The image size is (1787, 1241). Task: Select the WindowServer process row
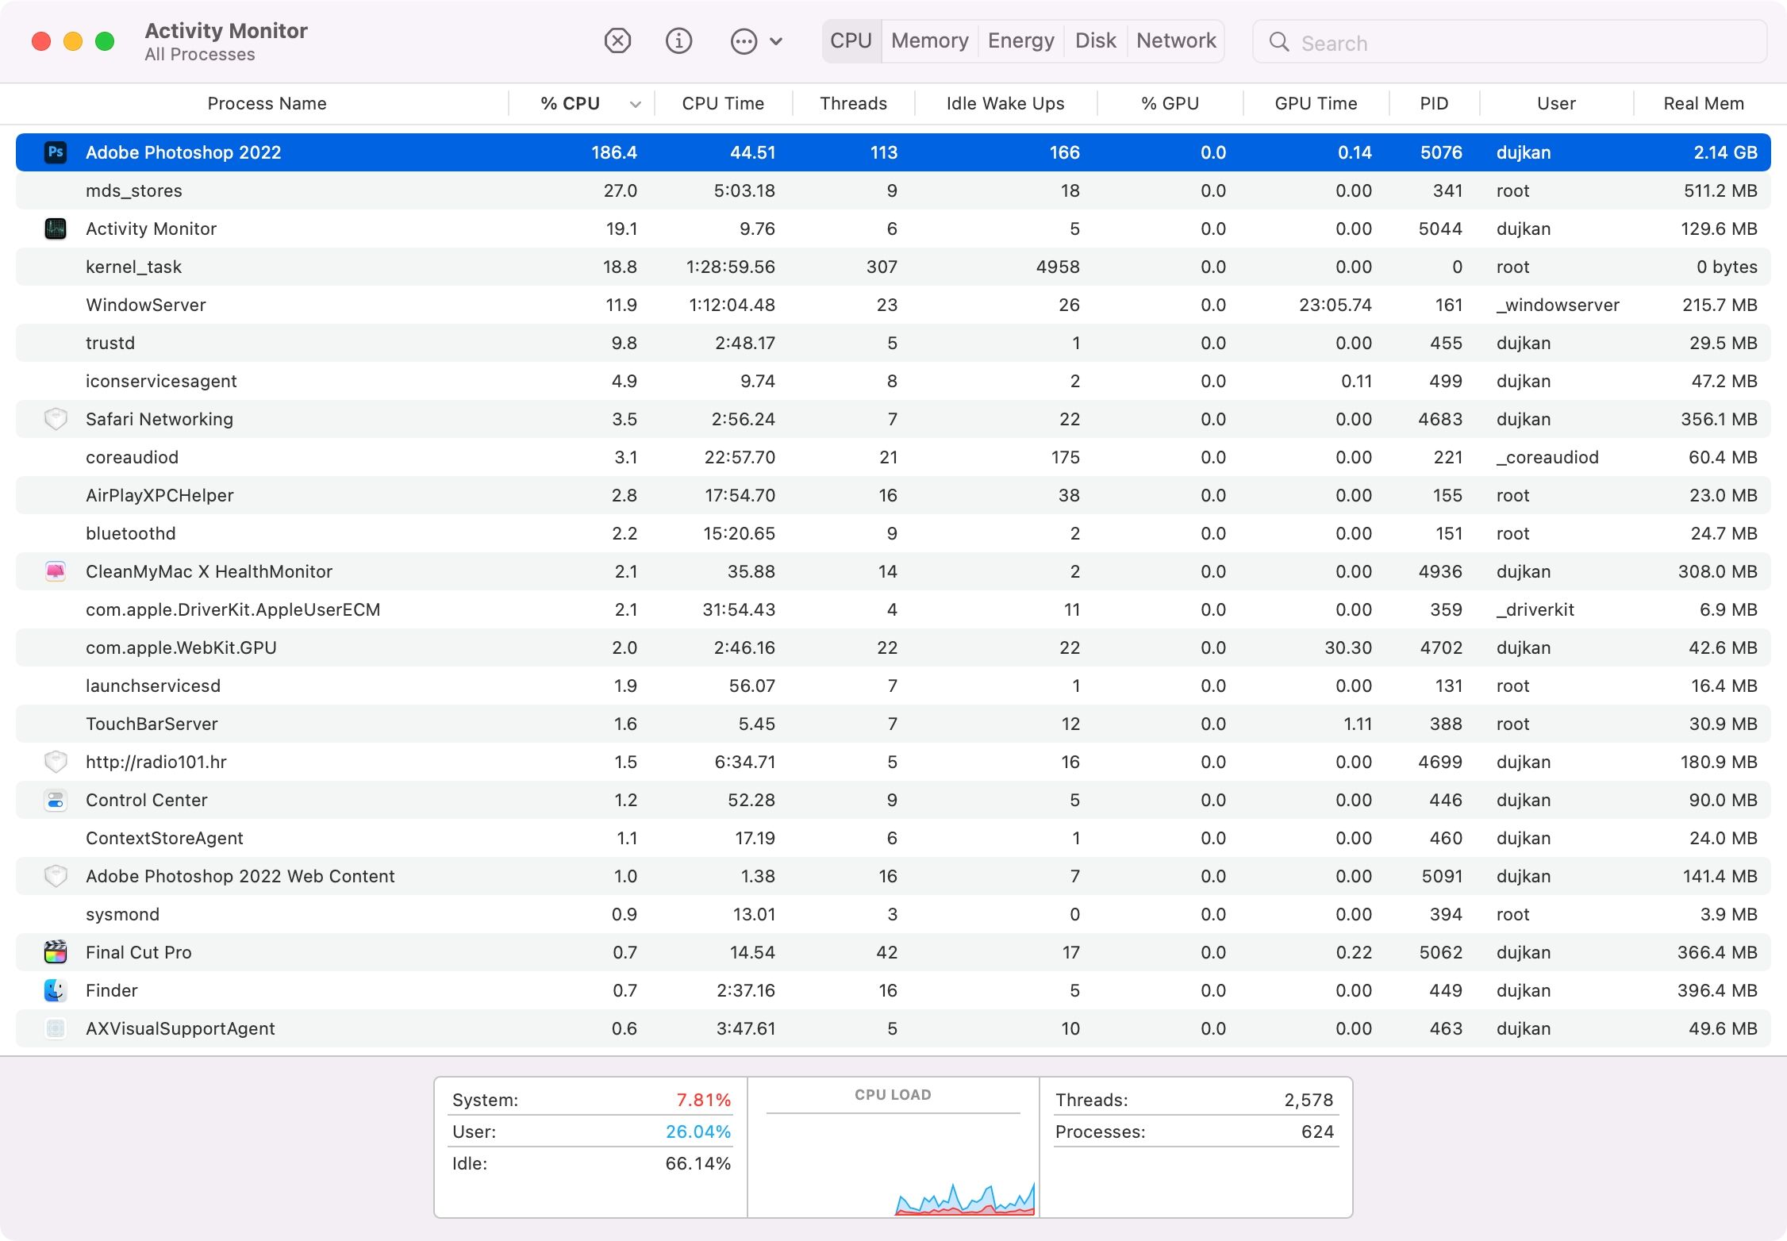tap(893, 305)
